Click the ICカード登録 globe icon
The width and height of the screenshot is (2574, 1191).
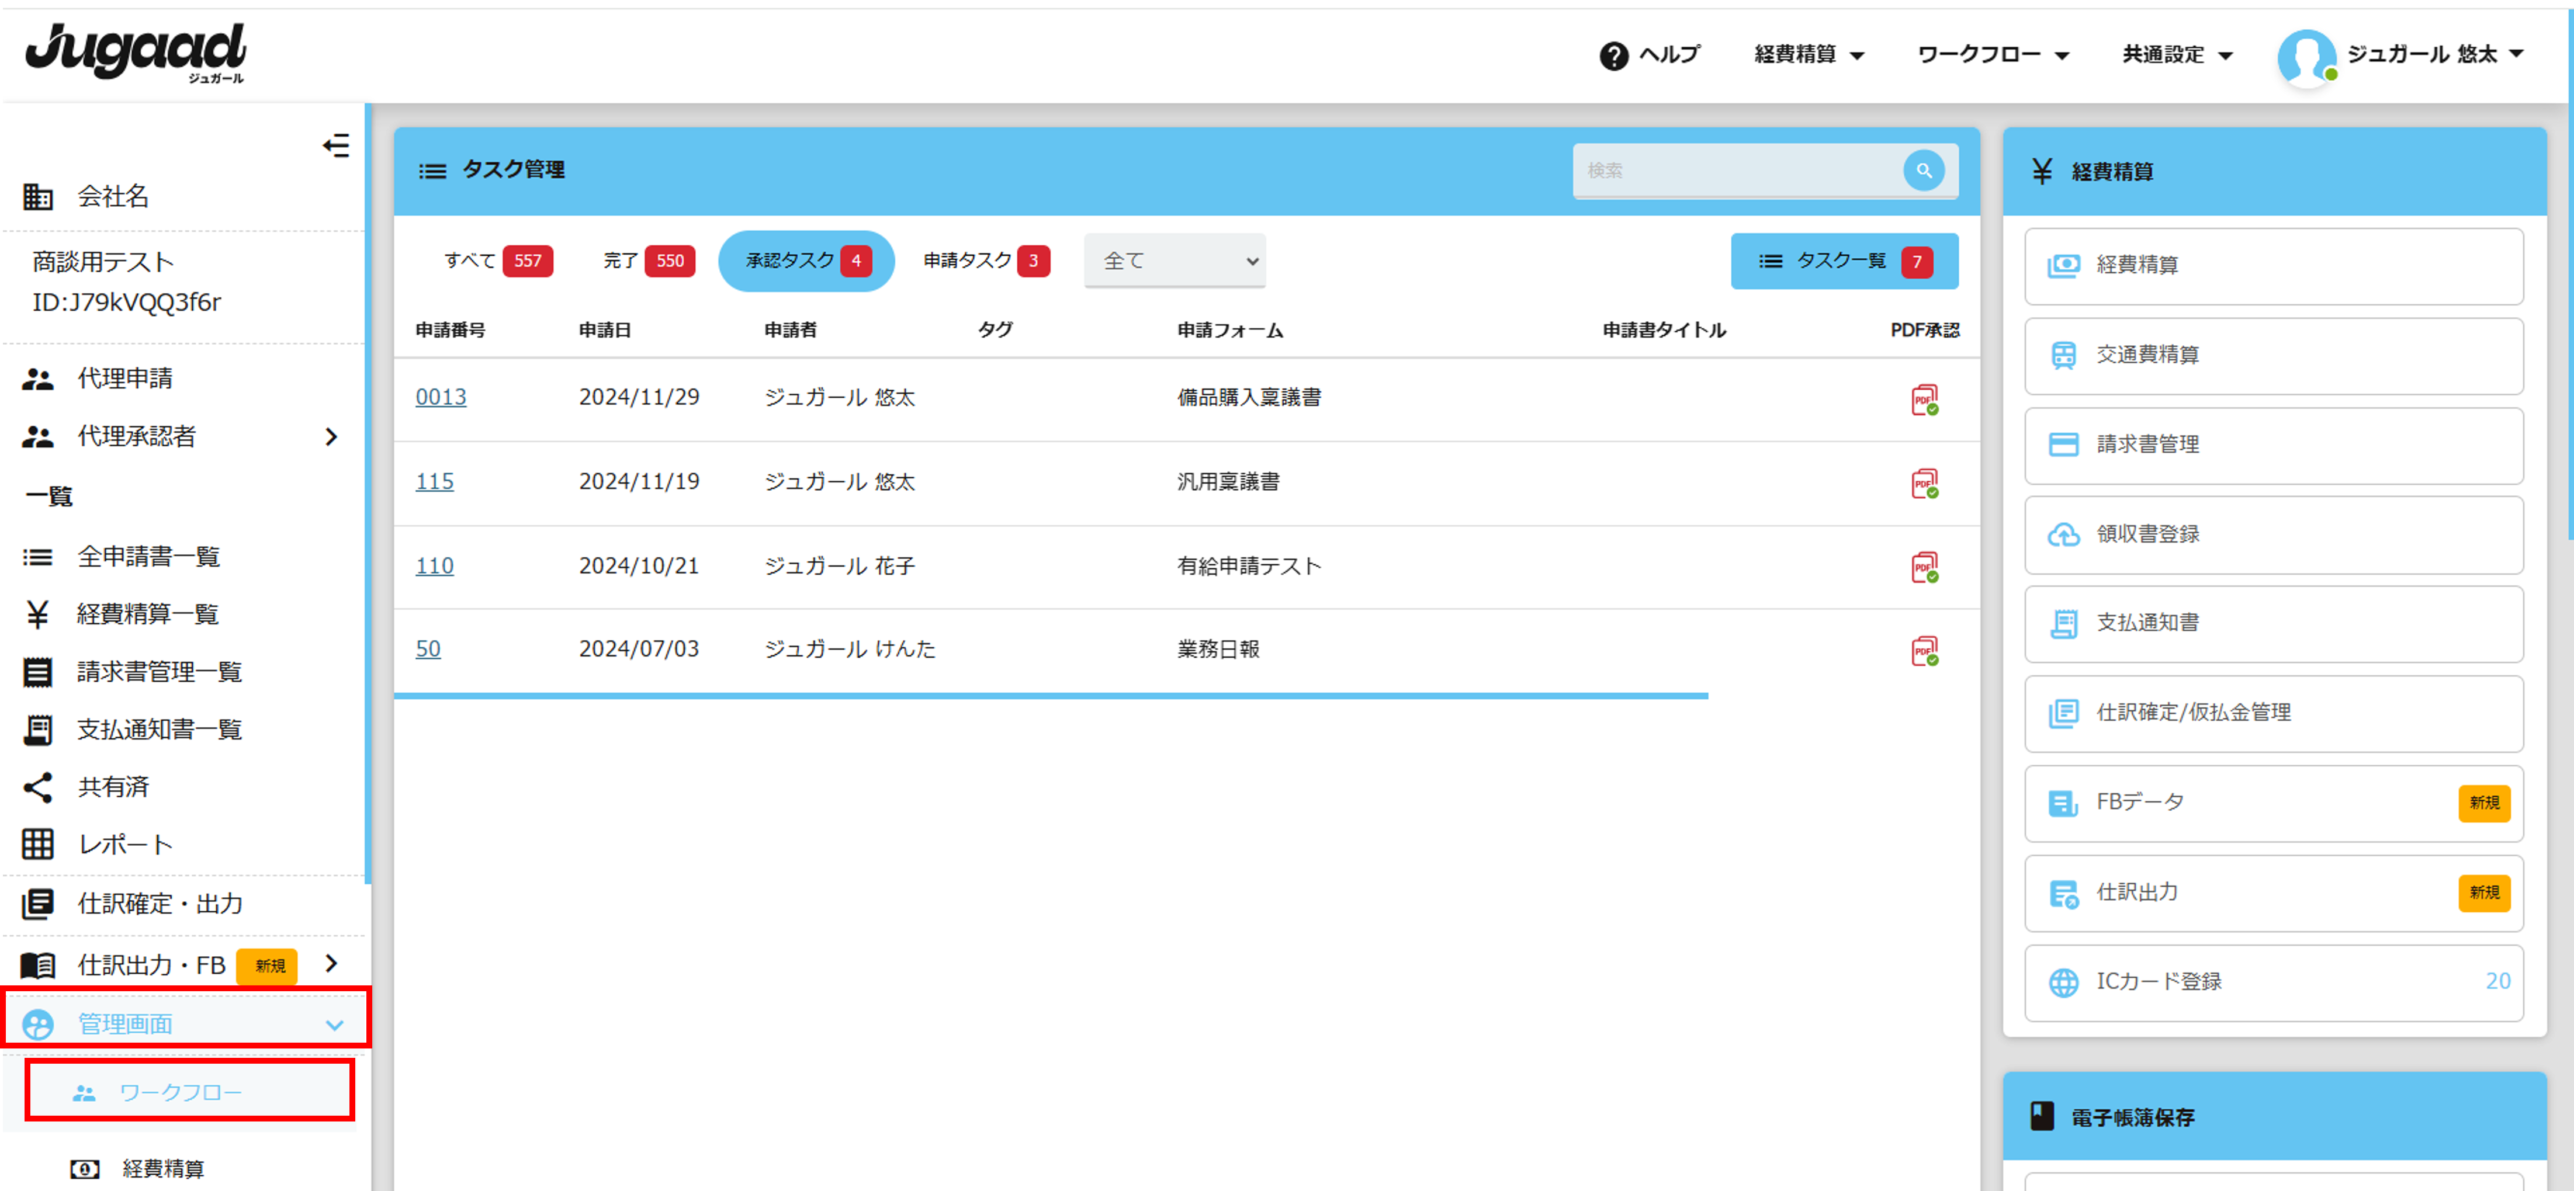2063,983
